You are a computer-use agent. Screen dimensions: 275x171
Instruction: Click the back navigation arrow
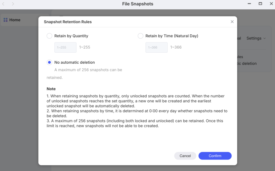[3, 4]
